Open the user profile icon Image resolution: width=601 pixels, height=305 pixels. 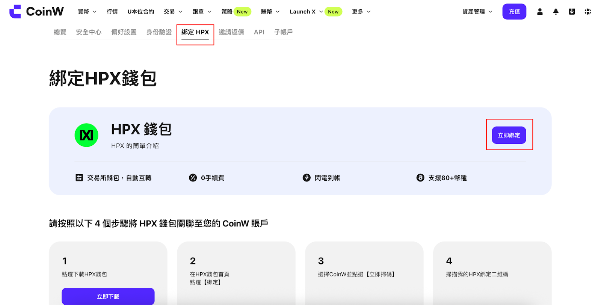coord(540,12)
